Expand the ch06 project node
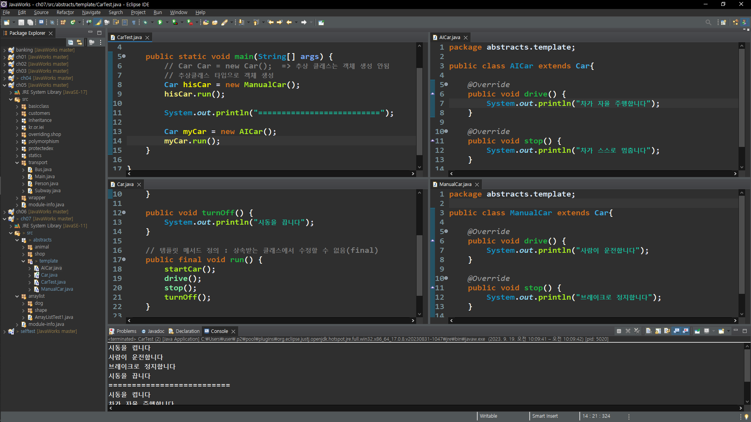The image size is (751, 422). point(4,212)
